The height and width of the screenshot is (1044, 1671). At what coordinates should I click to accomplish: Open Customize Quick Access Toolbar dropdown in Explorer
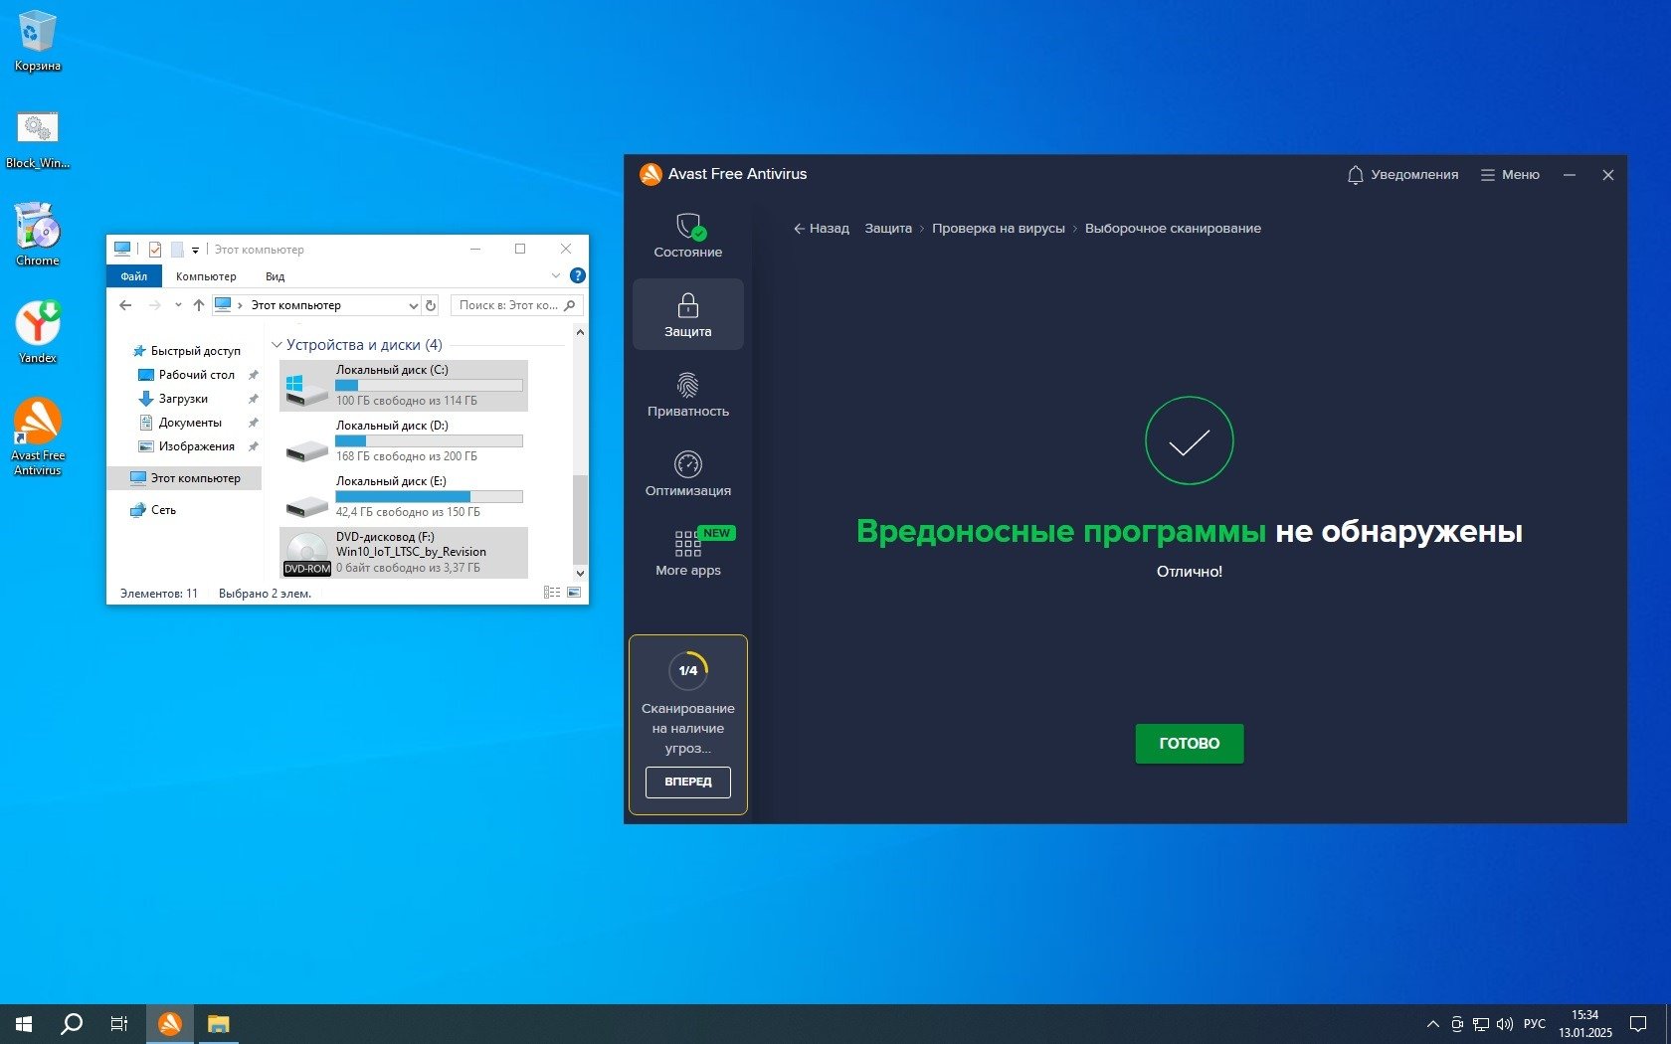[196, 250]
